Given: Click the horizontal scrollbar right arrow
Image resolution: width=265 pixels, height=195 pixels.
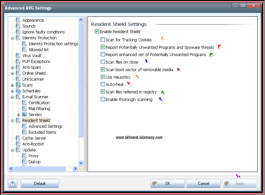Looking at the screenshot, I should pyautogui.click(x=75, y=168).
